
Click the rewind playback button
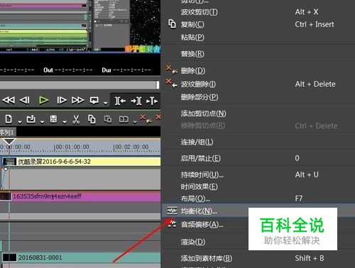(x=9, y=100)
